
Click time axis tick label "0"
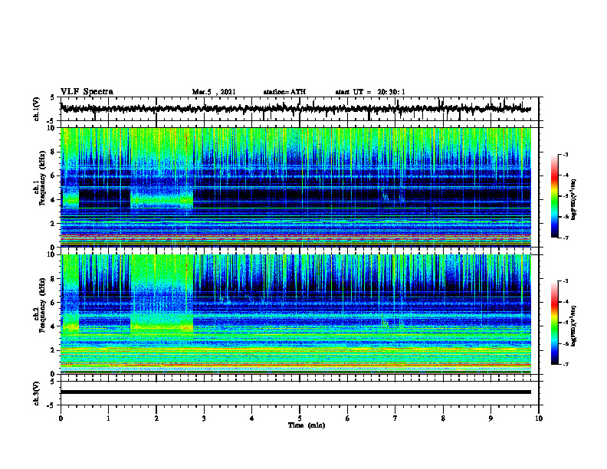[x=61, y=418]
